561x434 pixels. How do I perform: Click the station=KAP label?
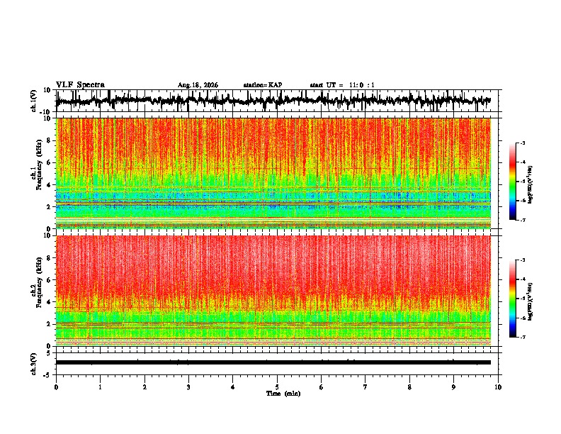coord(263,85)
